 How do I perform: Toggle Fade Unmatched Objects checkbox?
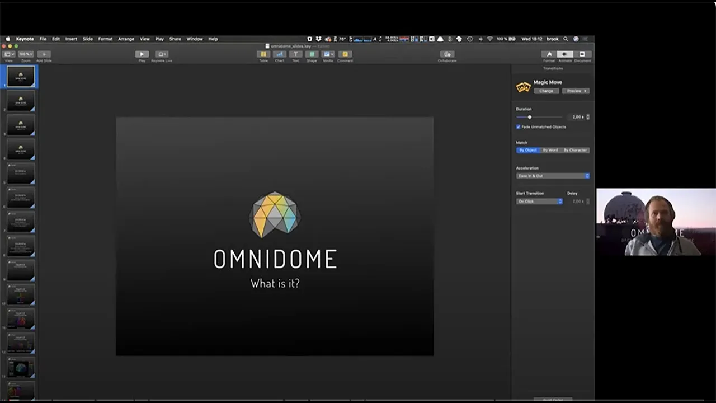coord(518,127)
